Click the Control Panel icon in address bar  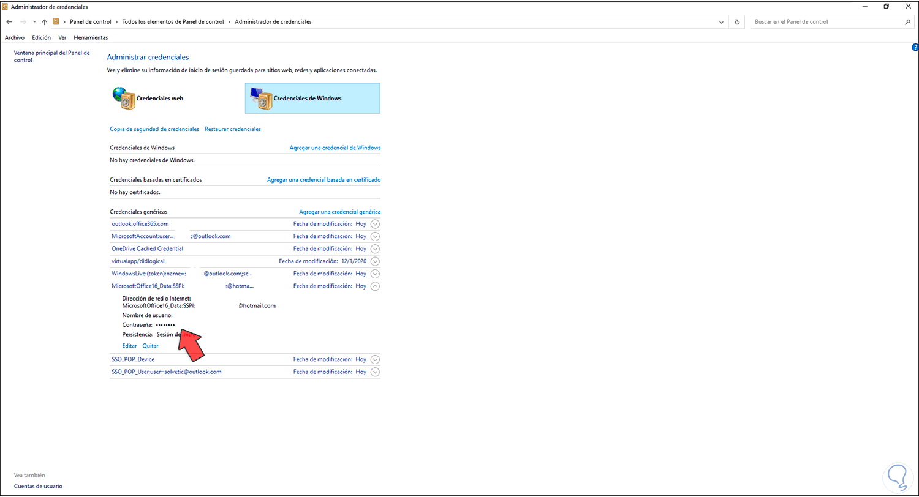point(56,21)
